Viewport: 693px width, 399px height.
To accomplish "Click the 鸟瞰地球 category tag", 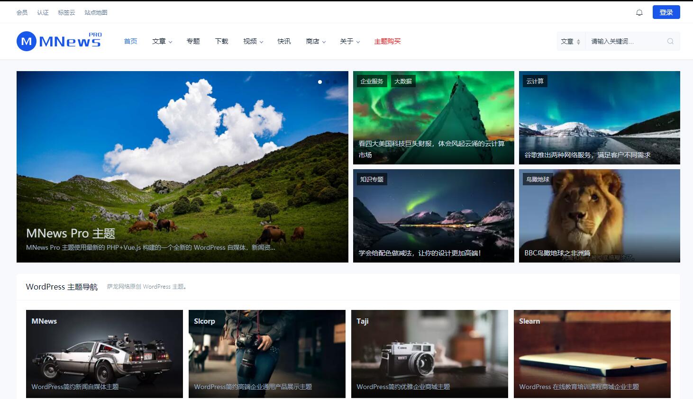I will click(538, 179).
